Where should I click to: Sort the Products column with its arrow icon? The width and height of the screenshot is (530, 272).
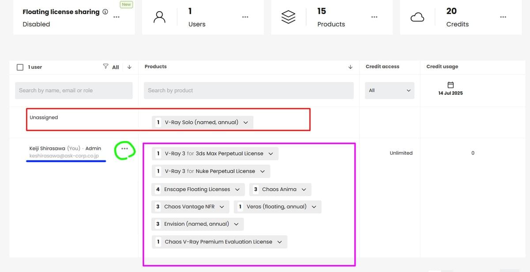pos(350,67)
